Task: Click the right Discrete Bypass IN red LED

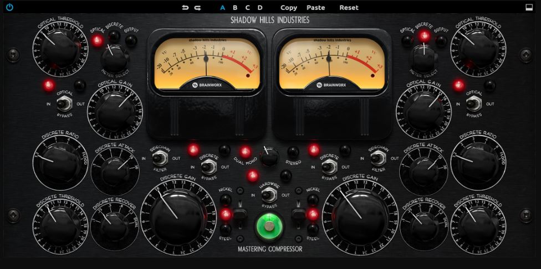Action: 314,150
